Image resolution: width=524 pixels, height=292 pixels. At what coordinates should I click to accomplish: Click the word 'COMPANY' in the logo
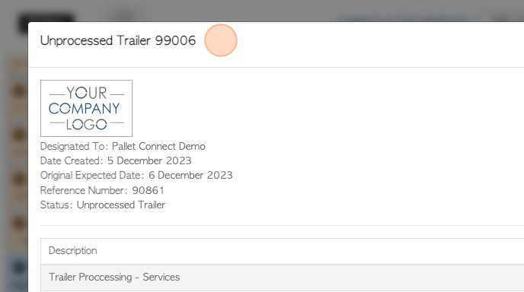click(84, 109)
